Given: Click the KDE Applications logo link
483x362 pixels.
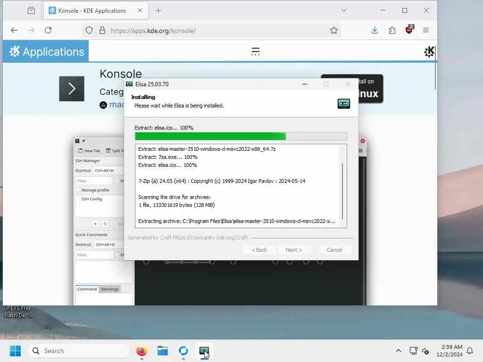Looking at the screenshot, I should click(x=46, y=51).
